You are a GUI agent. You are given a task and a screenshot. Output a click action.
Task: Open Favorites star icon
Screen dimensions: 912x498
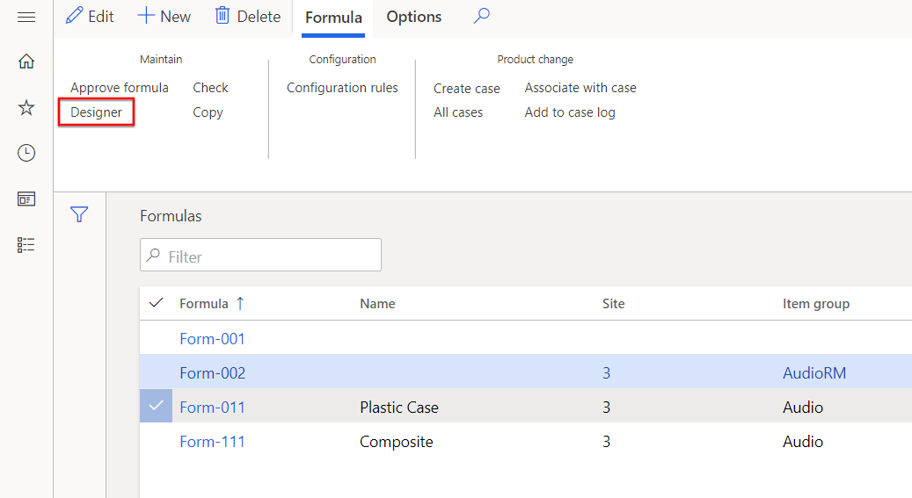pyautogui.click(x=26, y=107)
